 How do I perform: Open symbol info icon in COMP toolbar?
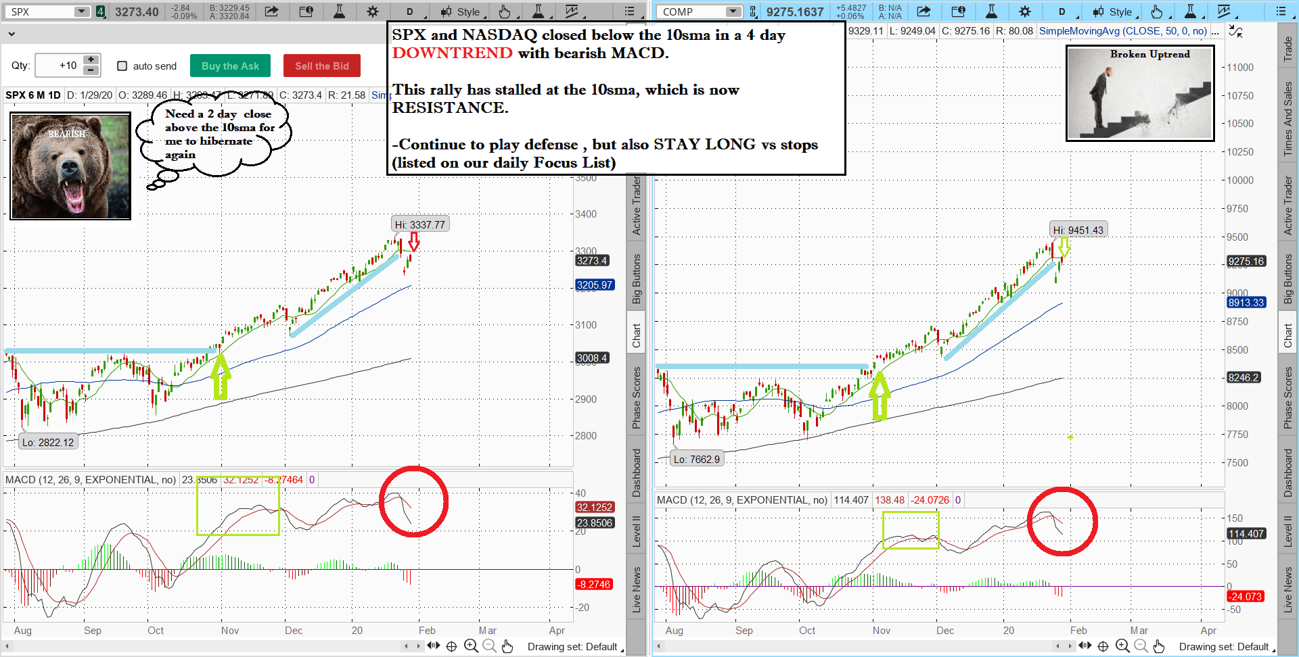pos(958,11)
